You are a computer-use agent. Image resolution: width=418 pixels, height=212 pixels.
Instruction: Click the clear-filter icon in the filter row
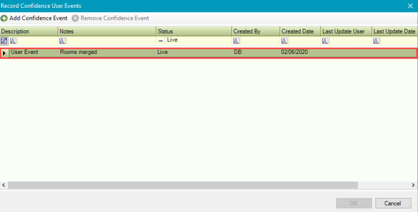click(4, 41)
